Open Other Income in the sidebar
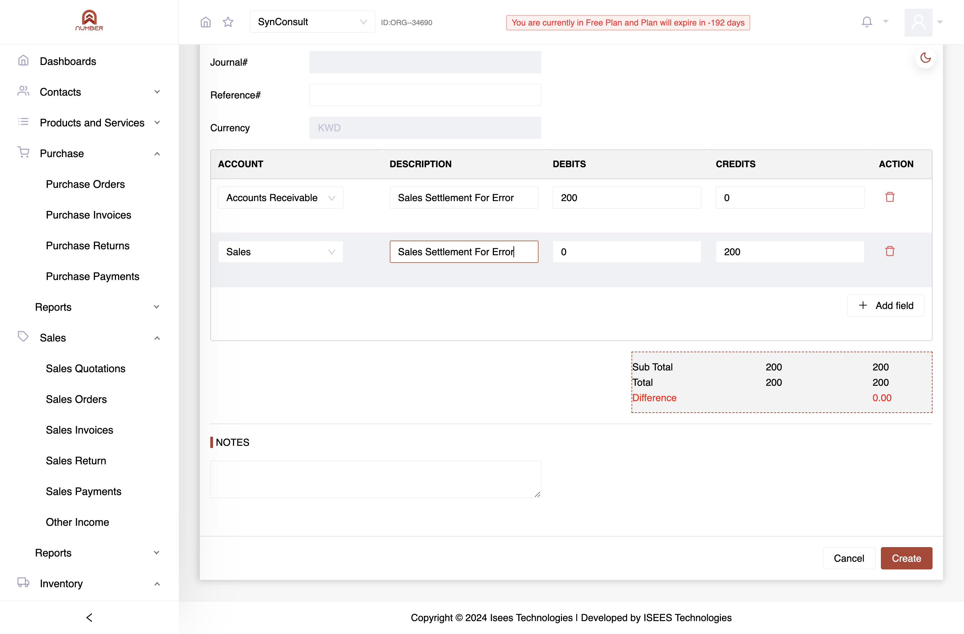The image size is (964, 634). point(77,522)
